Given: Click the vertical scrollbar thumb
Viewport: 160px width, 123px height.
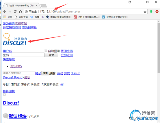Looking at the screenshot, I should point(159,48).
